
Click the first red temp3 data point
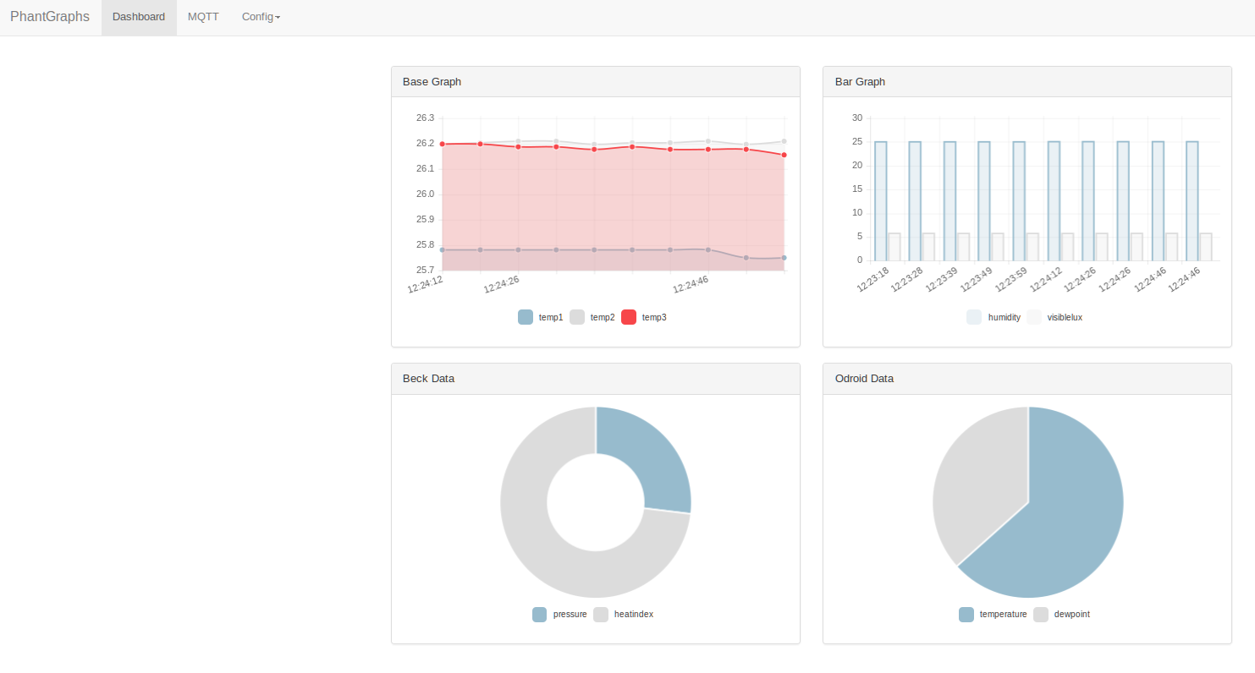point(443,144)
